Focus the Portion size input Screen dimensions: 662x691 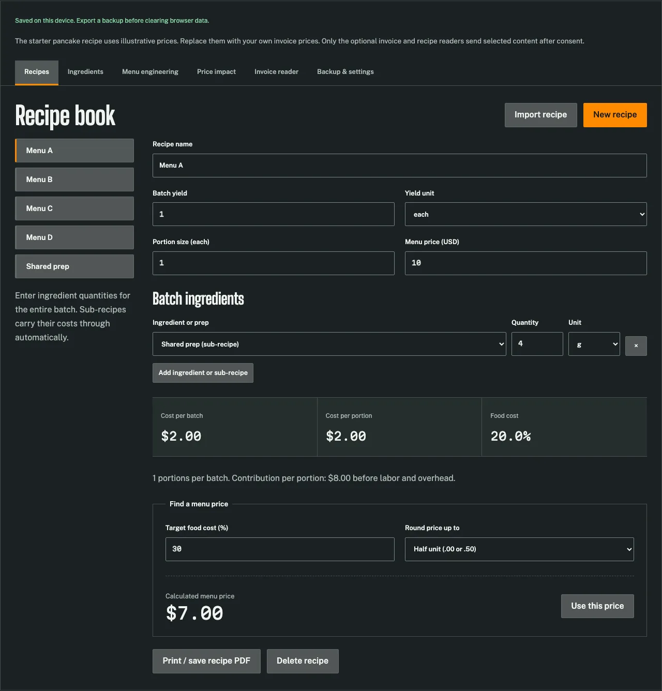[x=273, y=263]
